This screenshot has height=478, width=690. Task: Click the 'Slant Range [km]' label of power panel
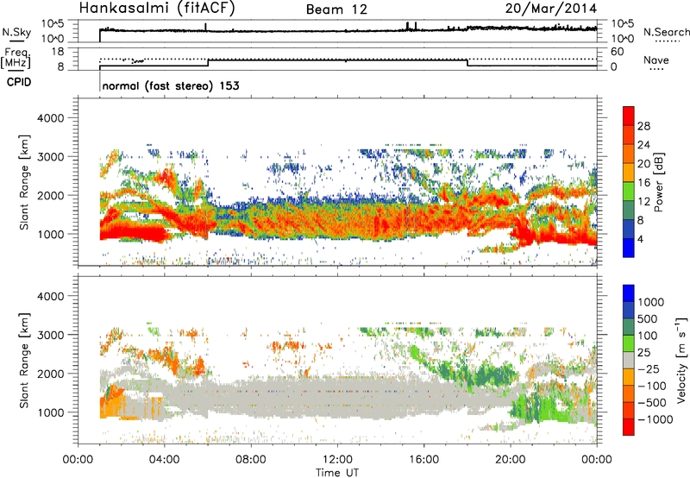tap(24, 182)
